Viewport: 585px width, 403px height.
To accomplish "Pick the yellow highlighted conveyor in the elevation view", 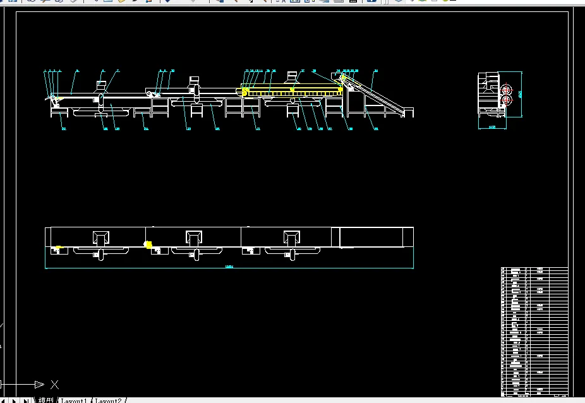I will [x=292, y=92].
